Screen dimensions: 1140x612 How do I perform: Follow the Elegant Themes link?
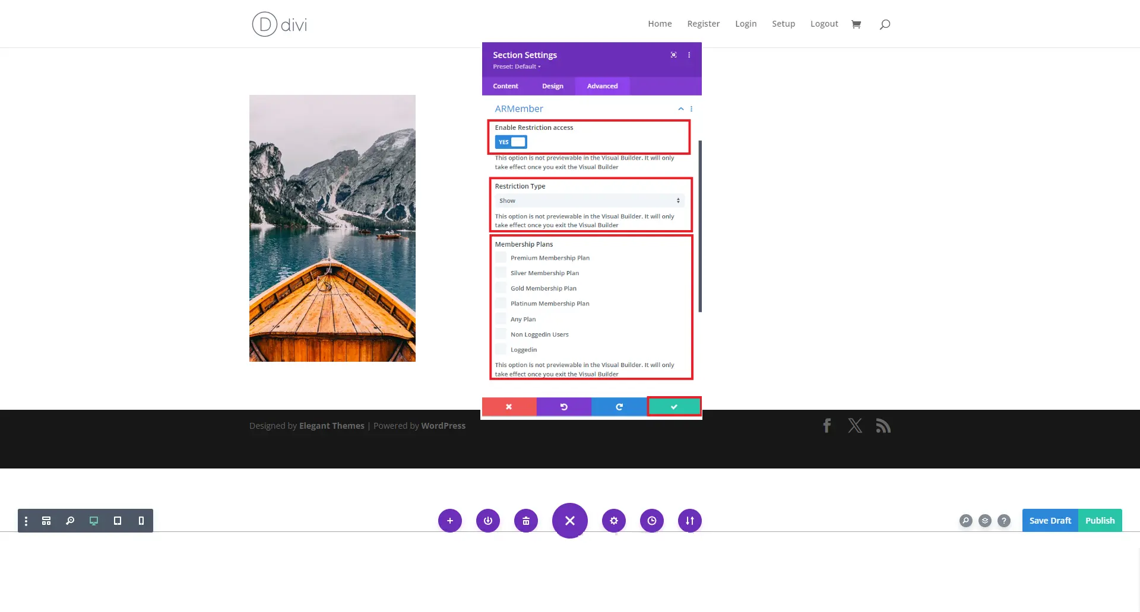(332, 426)
